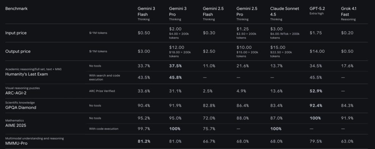
Task: Click GPT-5.2's 52.9% ARC-AGI-2 score
Action: pyautogui.click(x=316, y=91)
